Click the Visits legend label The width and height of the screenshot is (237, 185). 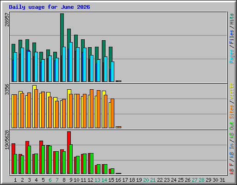[x=232, y=91]
